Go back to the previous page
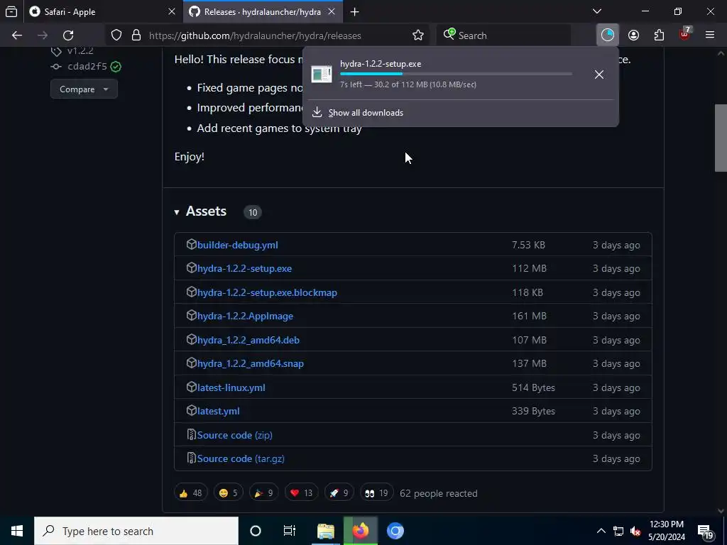This screenshot has width=727, height=545. pos(17,35)
